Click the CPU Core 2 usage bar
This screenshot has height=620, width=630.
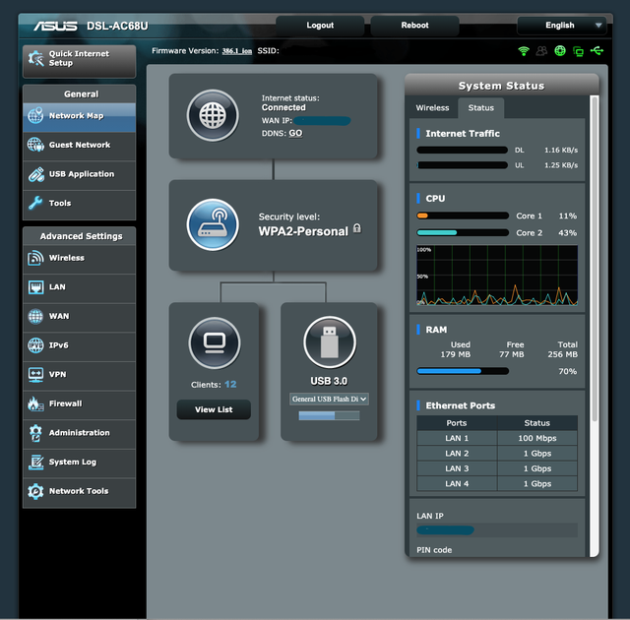tap(463, 232)
